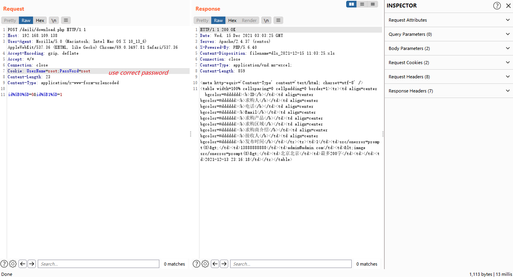The height and width of the screenshot is (277, 513).
Task: Click the request body line id%5B0%5D=0&id%5B1%5D=1
Action: (x=35, y=95)
